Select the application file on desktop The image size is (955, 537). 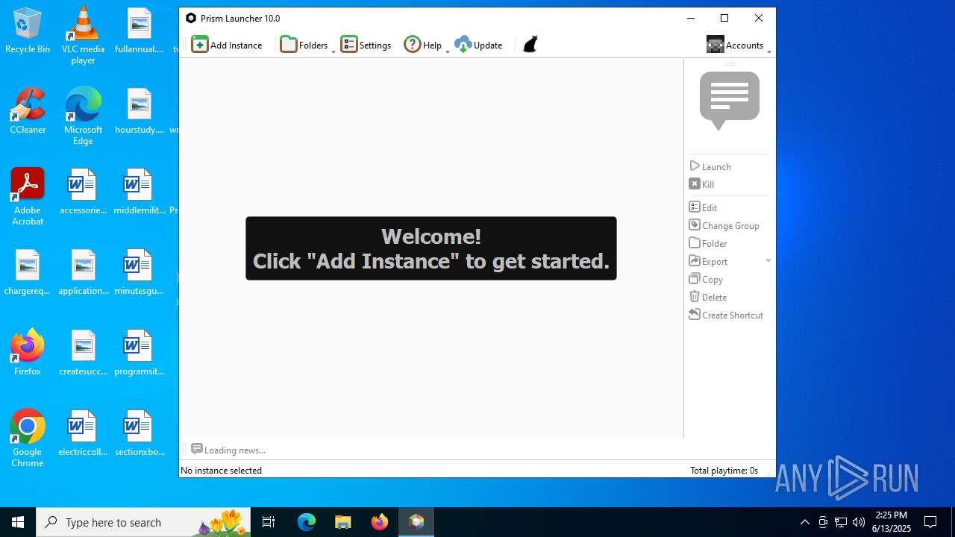tap(83, 272)
